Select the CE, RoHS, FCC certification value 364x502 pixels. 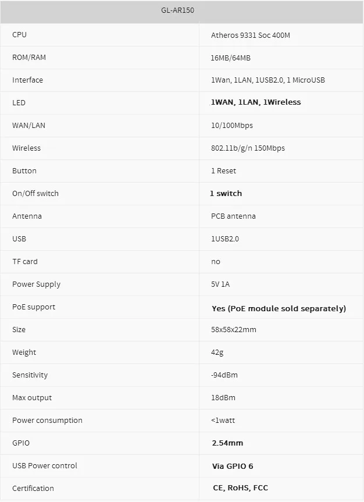[x=240, y=488]
